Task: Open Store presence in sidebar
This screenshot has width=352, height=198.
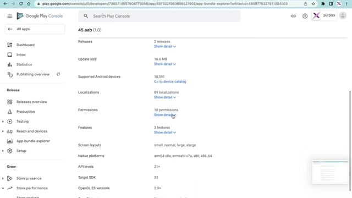Action: (x=29, y=178)
